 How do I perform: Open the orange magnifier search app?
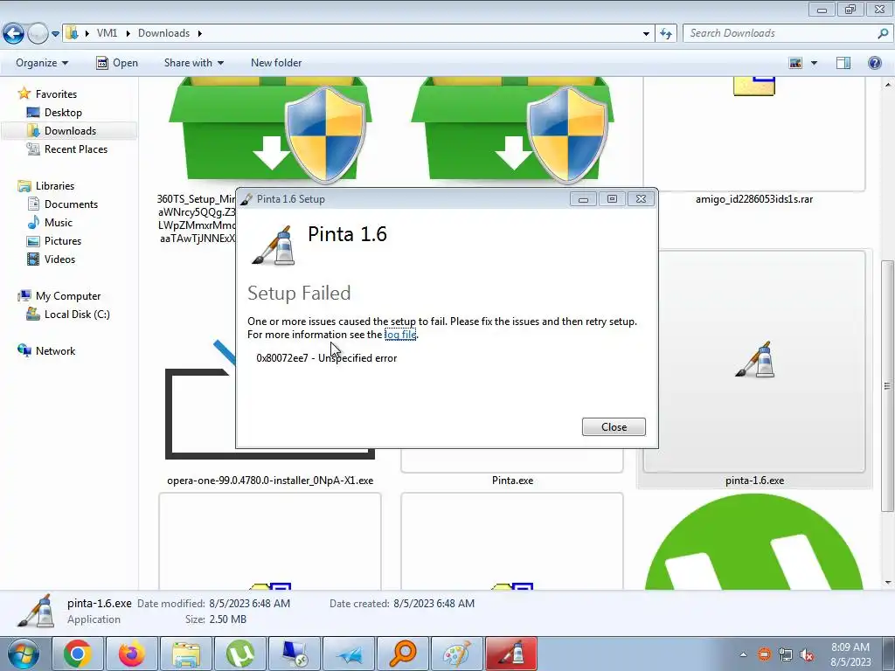pos(402,654)
